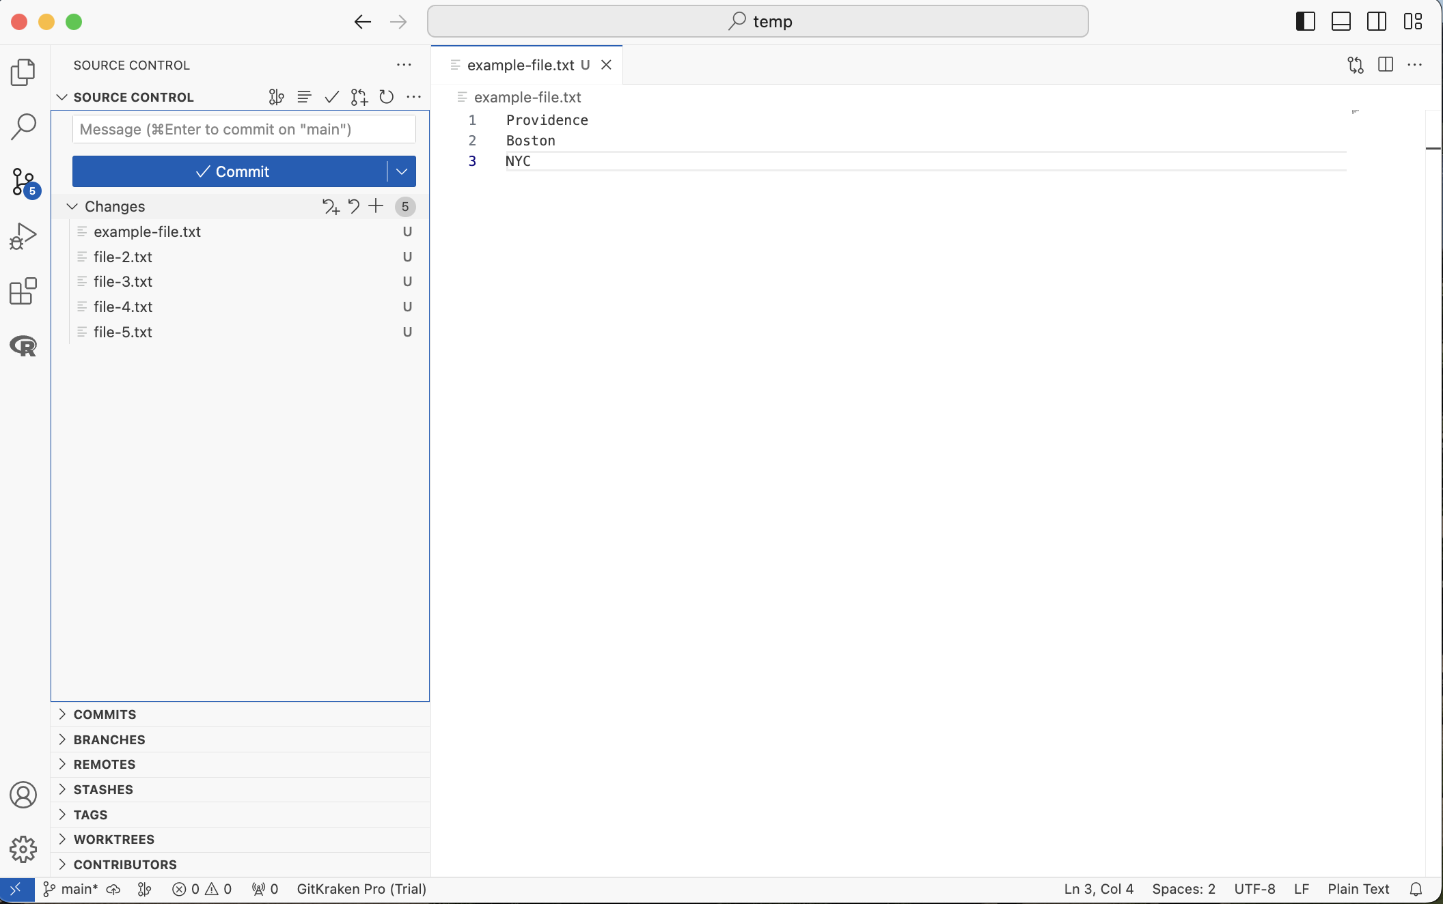The width and height of the screenshot is (1443, 904).
Task: Click Stage All Changes plus icon
Action: (376, 206)
